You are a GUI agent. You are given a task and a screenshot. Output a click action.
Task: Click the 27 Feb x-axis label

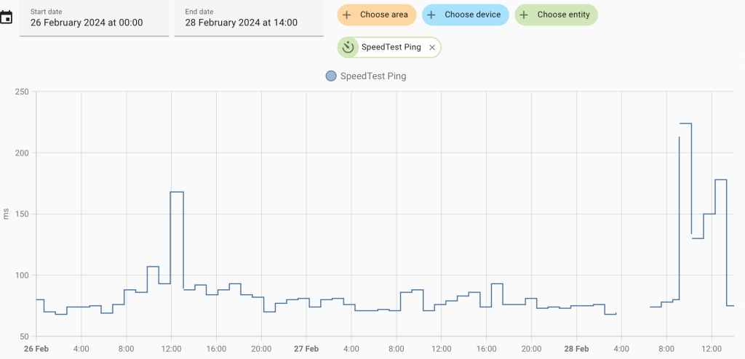306,349
